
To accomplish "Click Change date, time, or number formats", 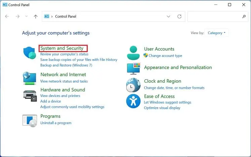I will click(x=174, y=88).
